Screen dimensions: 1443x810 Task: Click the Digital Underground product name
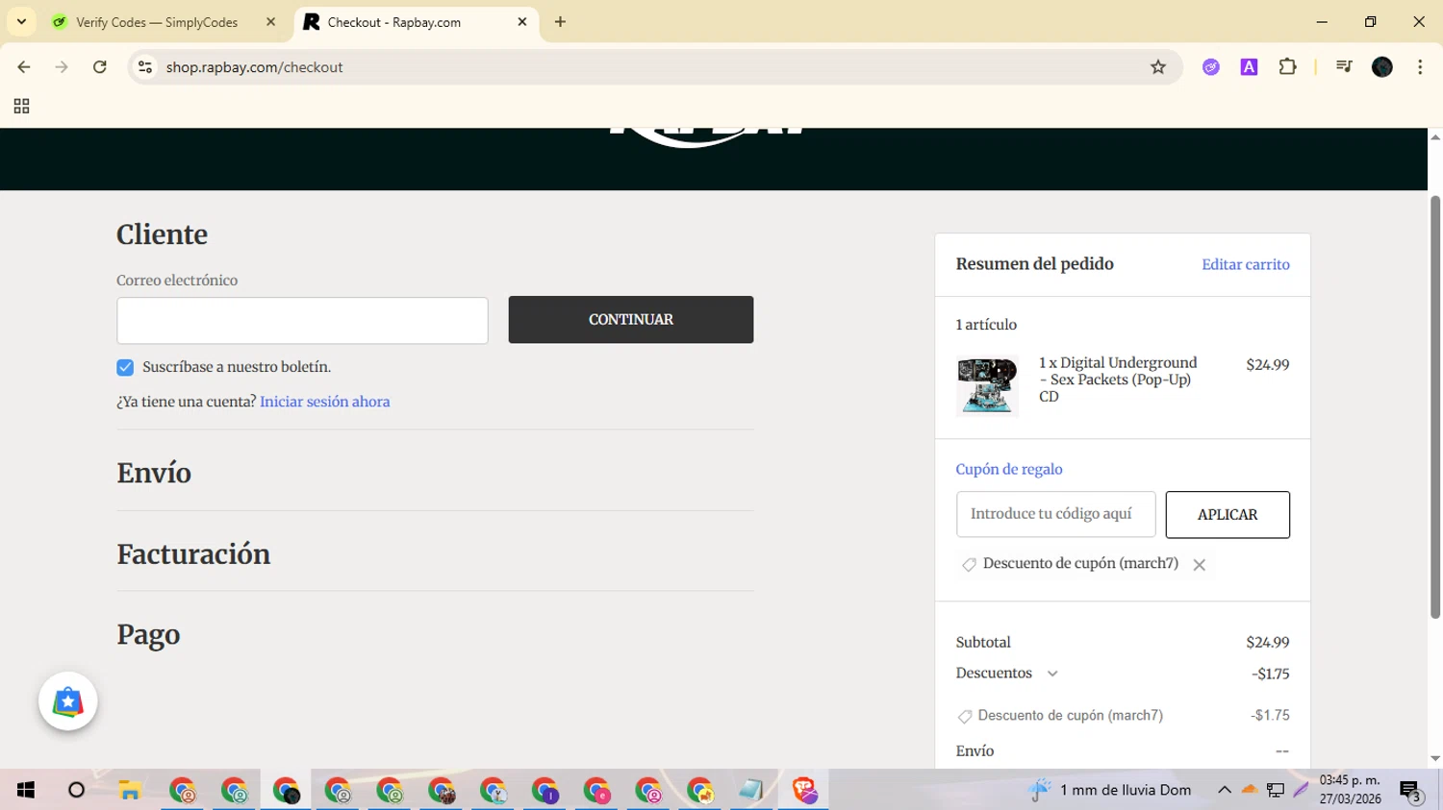click(1118, 380)
